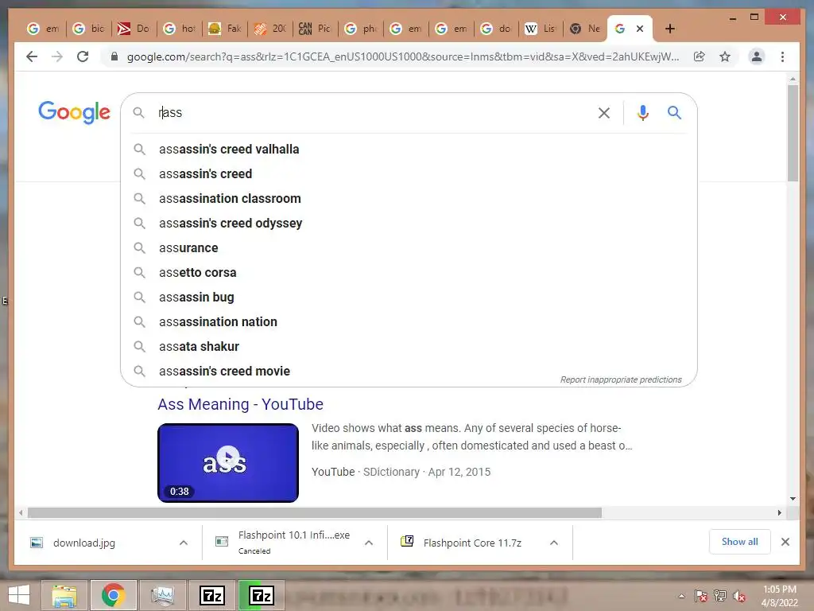
Task: Open the resource monitor taskbar icon
Action: coord(162,595)
